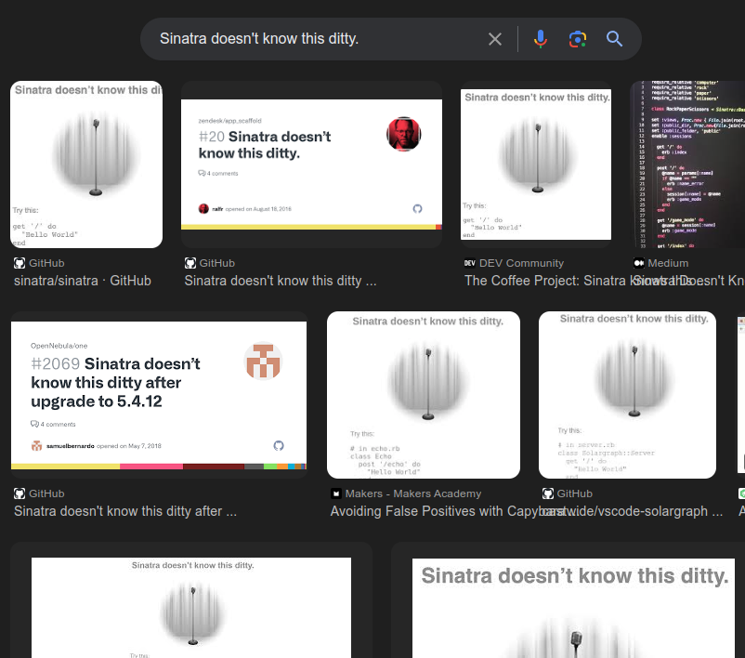Viewport: 745px width, 658px height.
Task: Click the 'sinatra/sinatra · GitHub' title link
Action: point(83,281)
